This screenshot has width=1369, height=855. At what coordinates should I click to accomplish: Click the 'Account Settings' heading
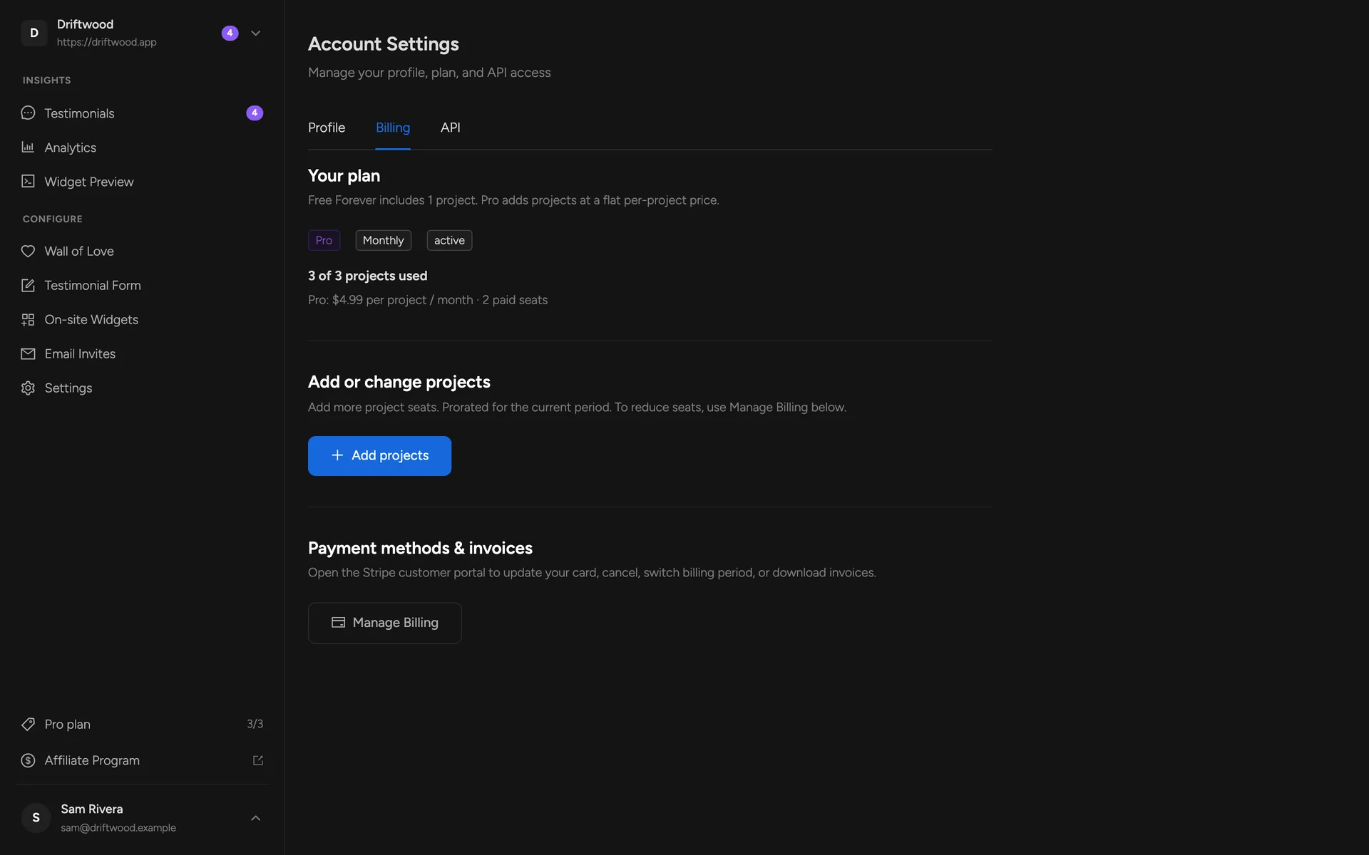tap(384, 44)
